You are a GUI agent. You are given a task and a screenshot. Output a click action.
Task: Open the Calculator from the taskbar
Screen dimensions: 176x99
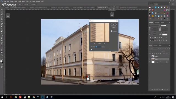coord(25,97)
